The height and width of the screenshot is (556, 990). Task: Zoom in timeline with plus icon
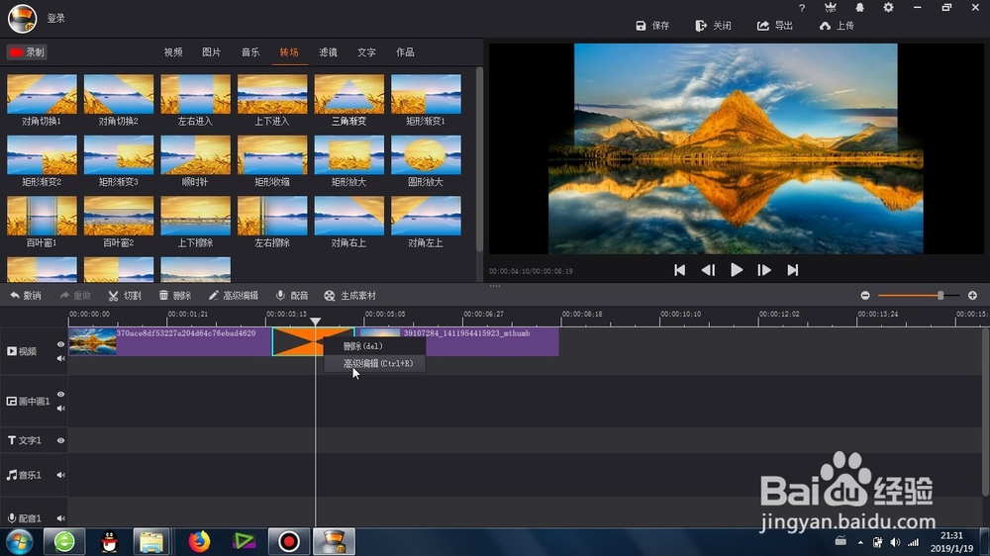[972, 296]
